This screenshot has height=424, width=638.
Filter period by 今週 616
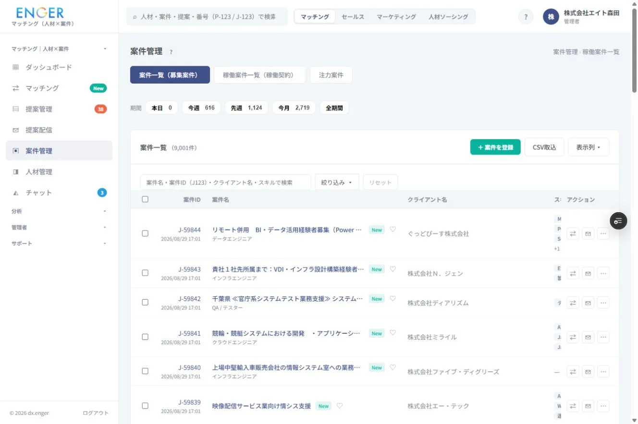201,108
